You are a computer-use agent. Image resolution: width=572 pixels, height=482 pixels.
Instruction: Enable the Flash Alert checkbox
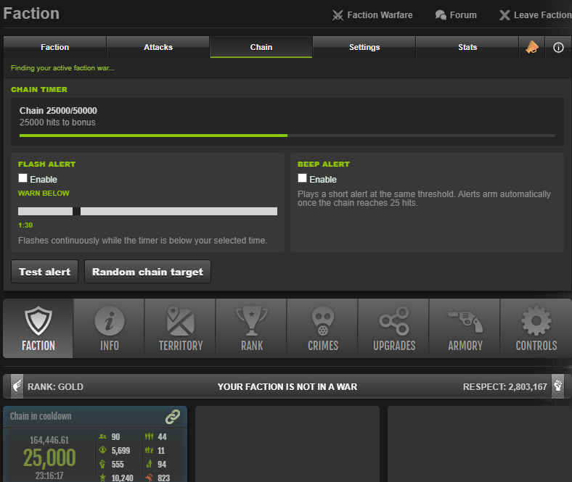pyautogui.click(x=23, y=178)
